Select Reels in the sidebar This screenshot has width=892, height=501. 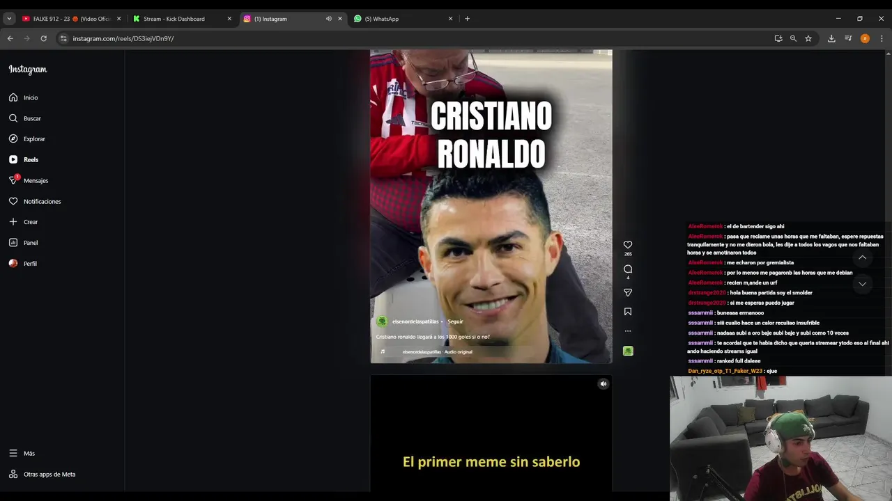tap(24, 159)
